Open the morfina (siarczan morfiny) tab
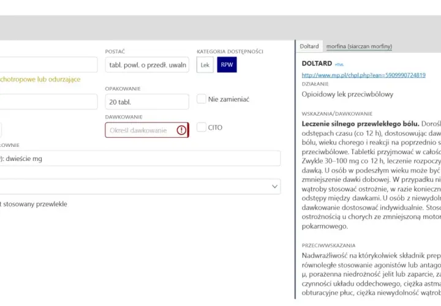Viewport: 441px width, 306px height. tap(359, 47)
